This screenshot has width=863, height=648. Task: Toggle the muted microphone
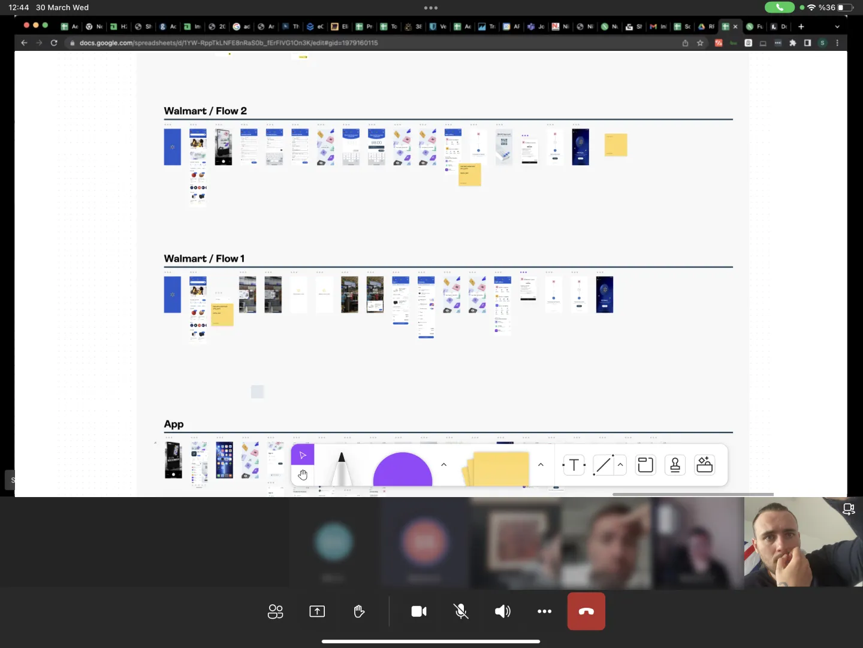click(461, 611)
